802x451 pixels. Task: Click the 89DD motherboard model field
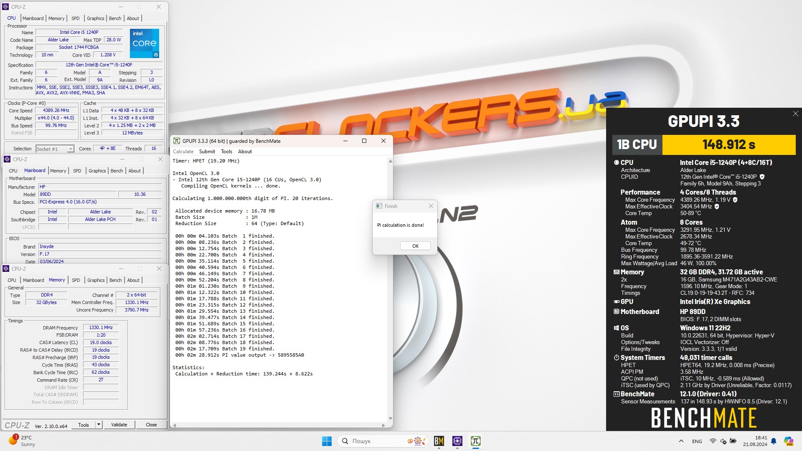(x=78, y=194)
